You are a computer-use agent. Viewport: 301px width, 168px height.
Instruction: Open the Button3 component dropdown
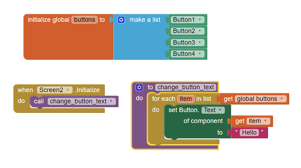pyautogui.click(x=200, y=42)
